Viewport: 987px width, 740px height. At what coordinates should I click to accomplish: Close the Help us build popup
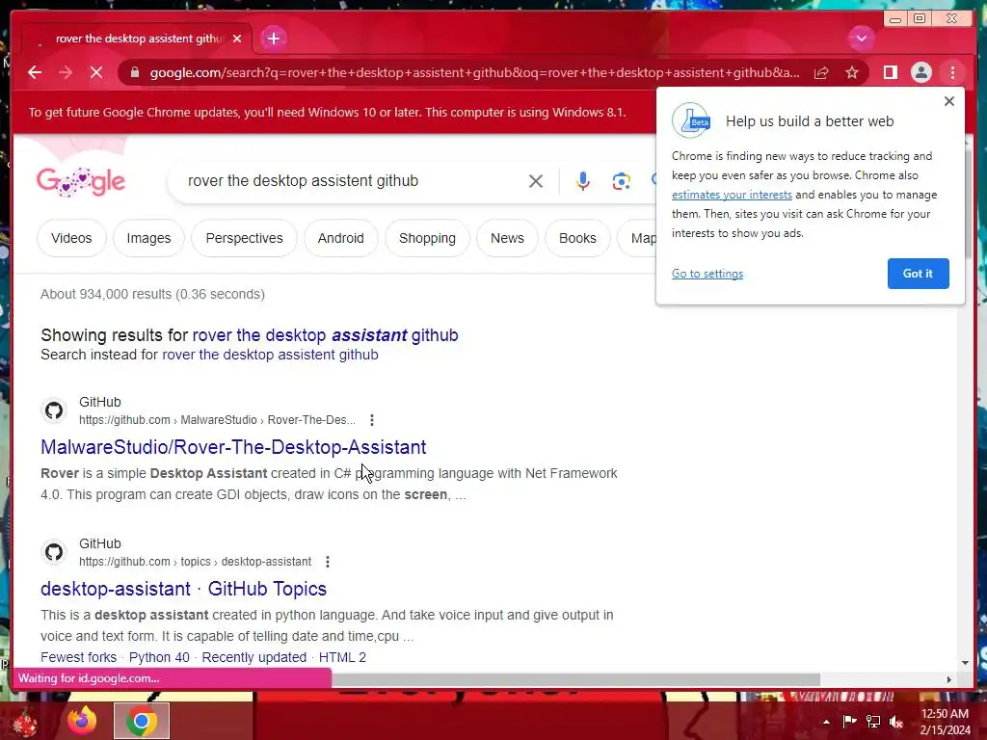(x=949, y=101)
